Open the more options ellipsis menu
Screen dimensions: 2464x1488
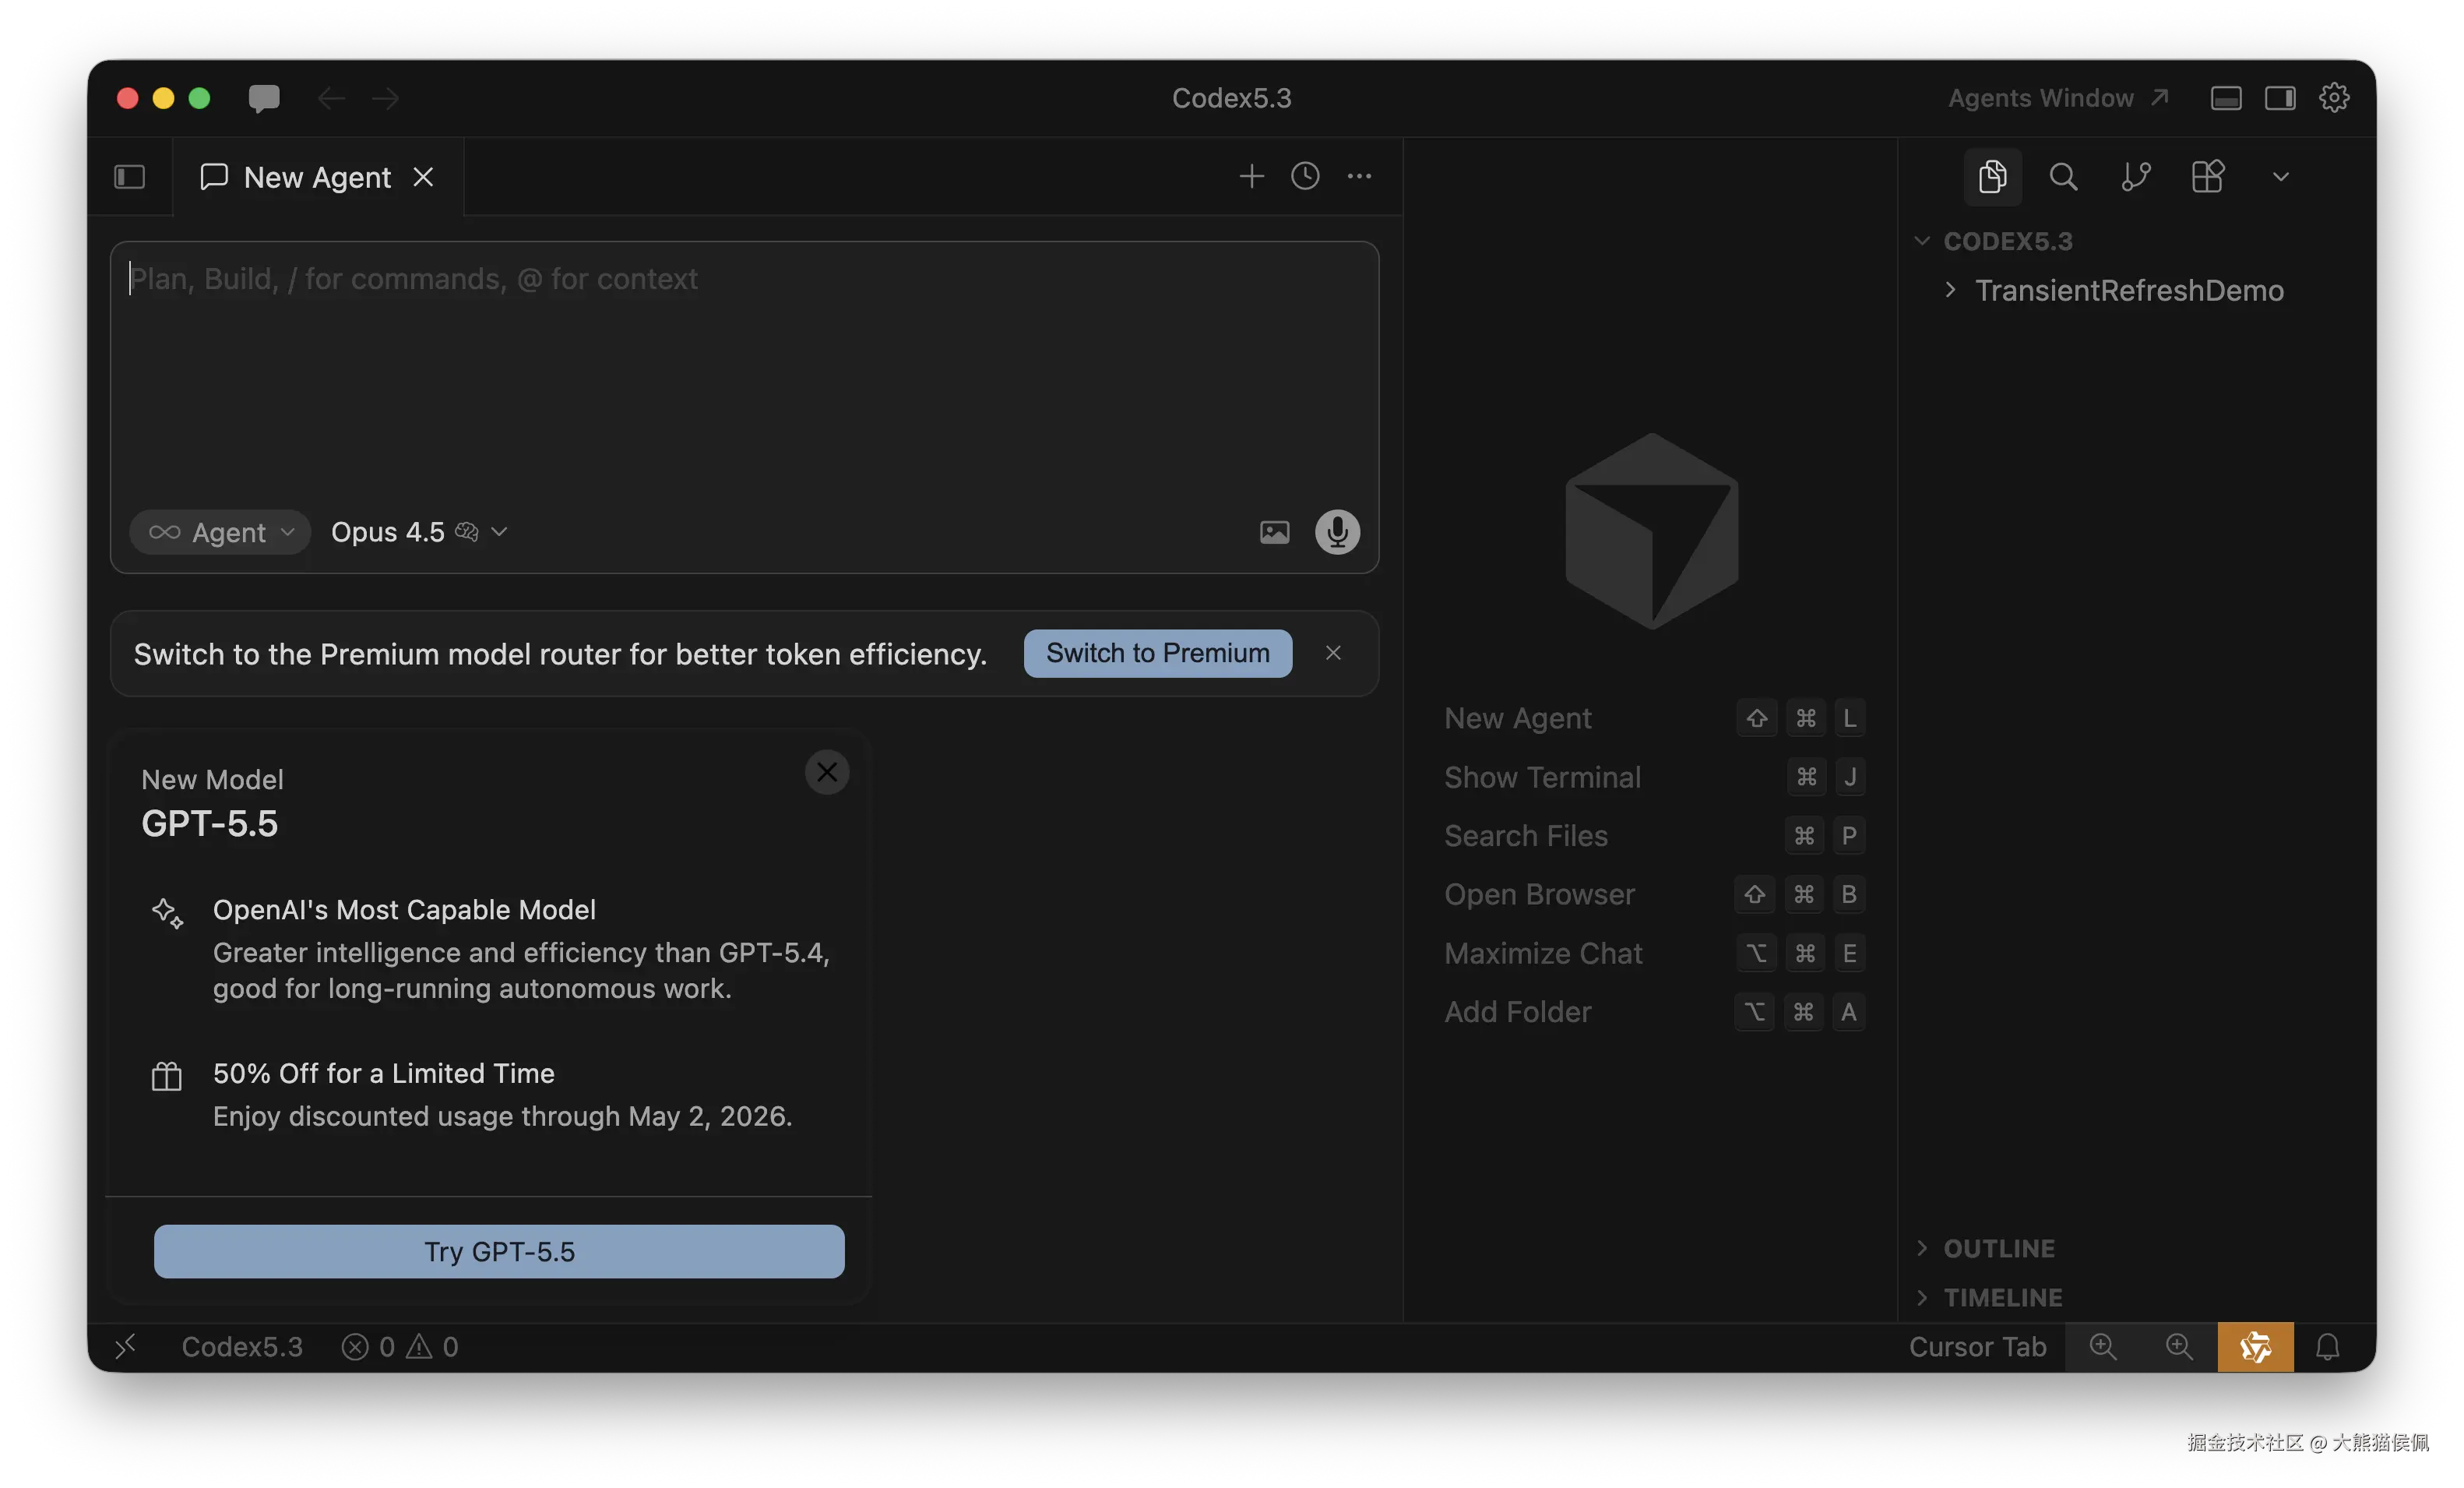tap(1359, 176)
